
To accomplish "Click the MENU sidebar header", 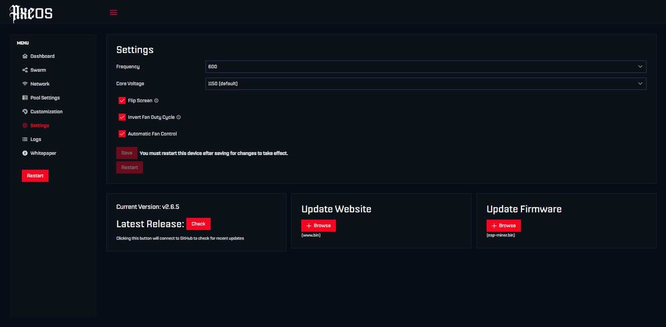I will (23, 43).
